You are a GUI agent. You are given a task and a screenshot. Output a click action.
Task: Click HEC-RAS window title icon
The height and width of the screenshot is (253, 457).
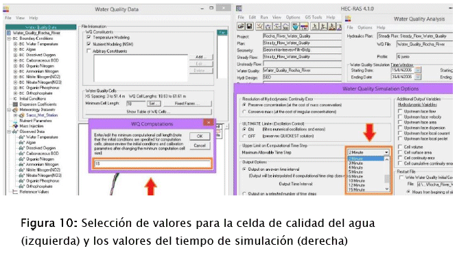coord(239,8)
